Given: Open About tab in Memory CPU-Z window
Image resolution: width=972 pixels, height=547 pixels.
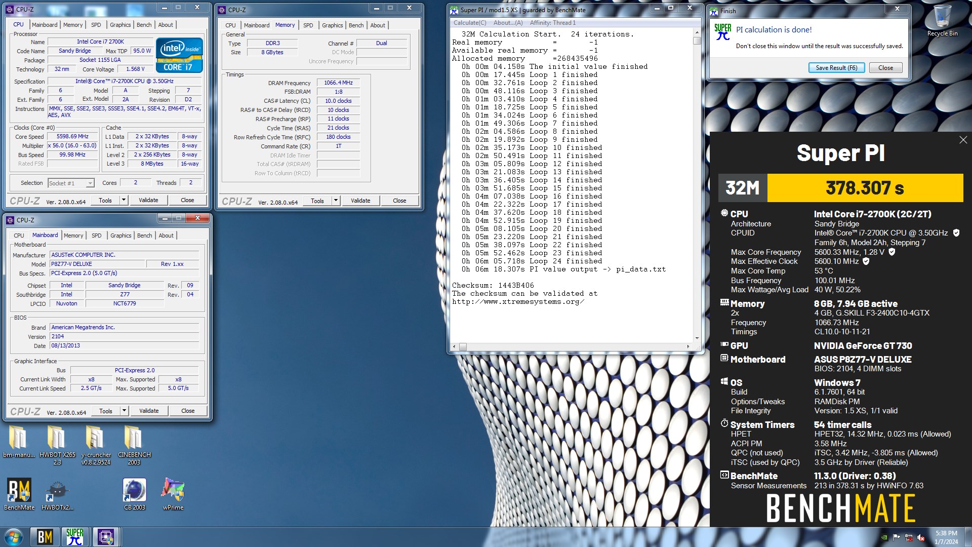Looking at the screenshot, I should 378,25.
